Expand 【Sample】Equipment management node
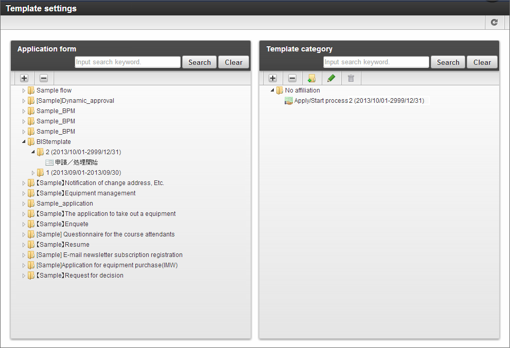This screenshot has height=348, width=510. tap(24, 193)
